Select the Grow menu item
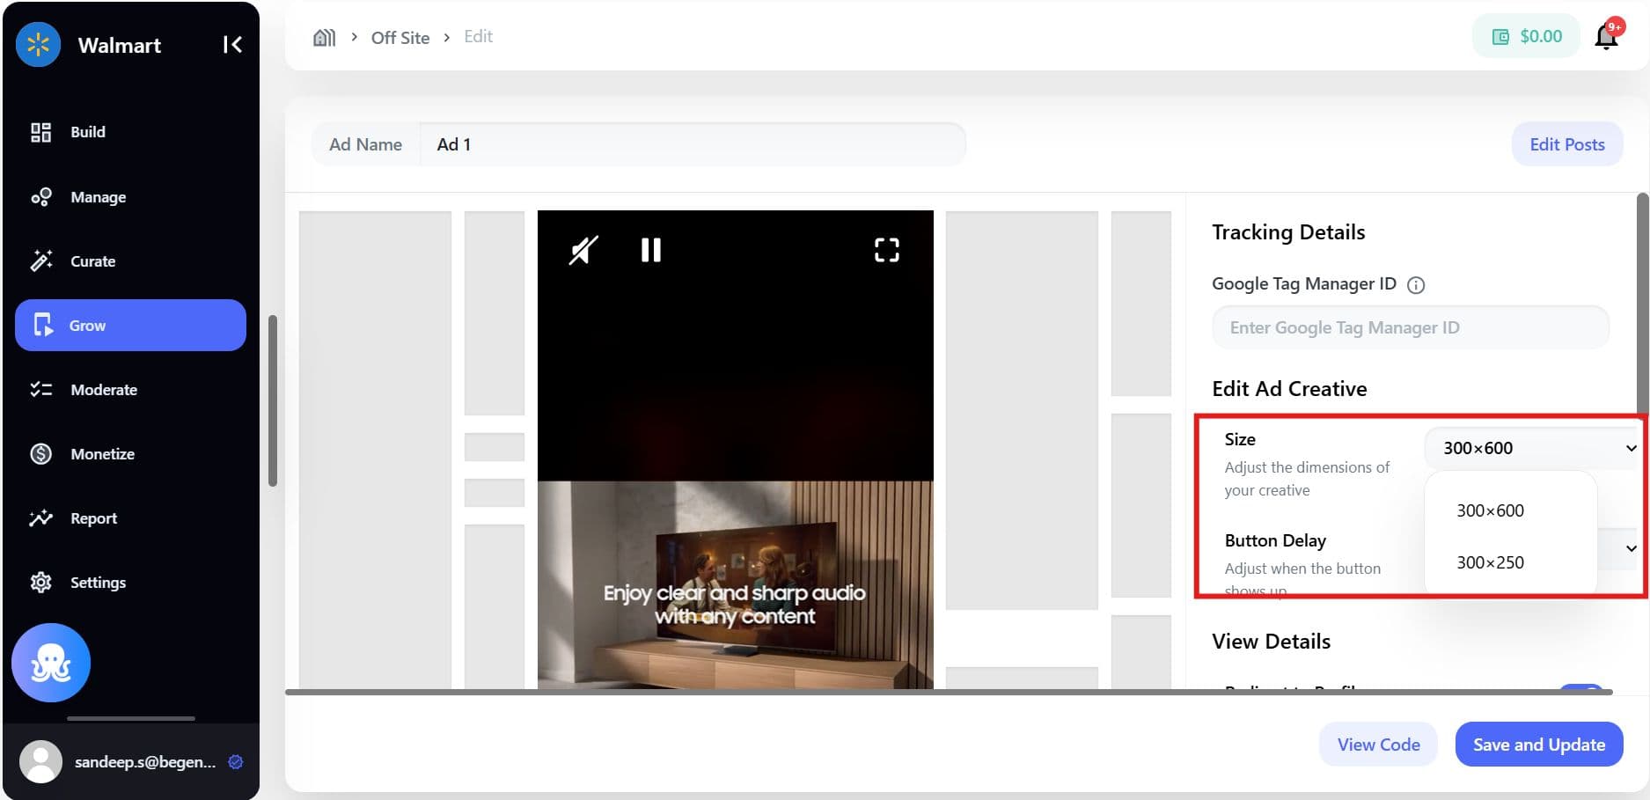Image resolution: width=1650 pixels, height=800 pixels. [130, 326]
